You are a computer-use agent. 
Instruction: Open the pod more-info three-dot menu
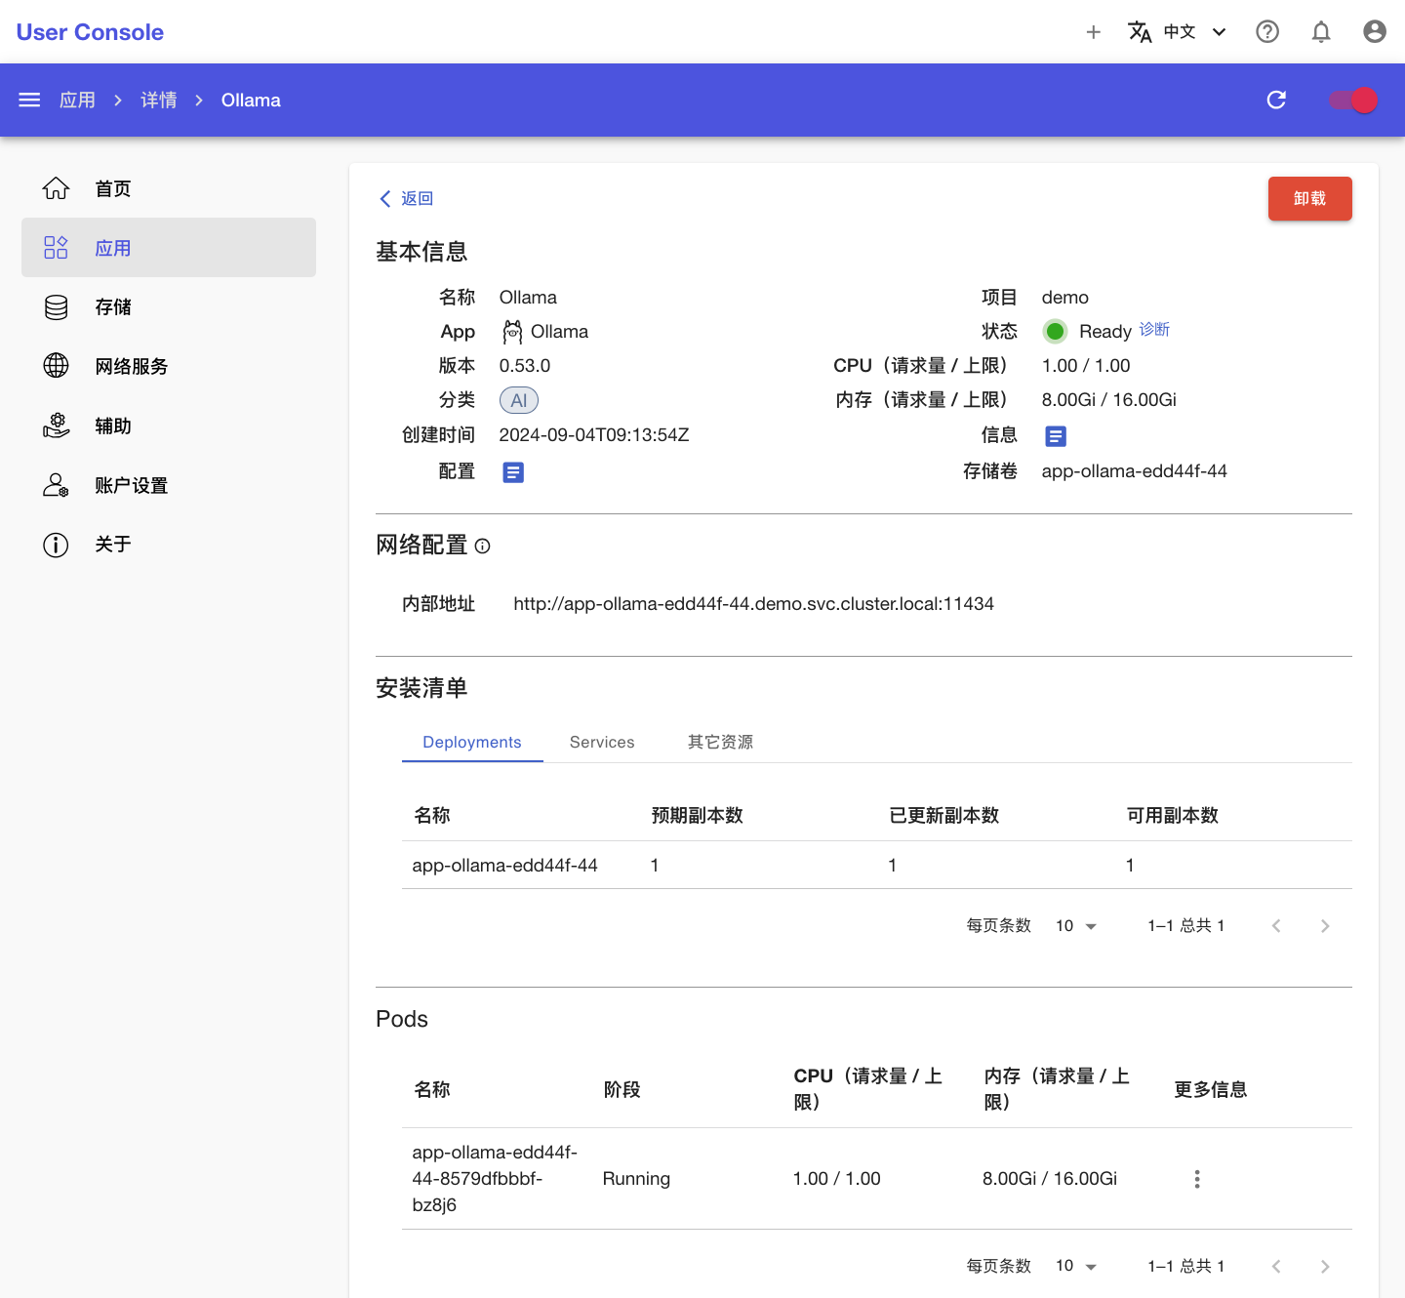(1197, 1179)
